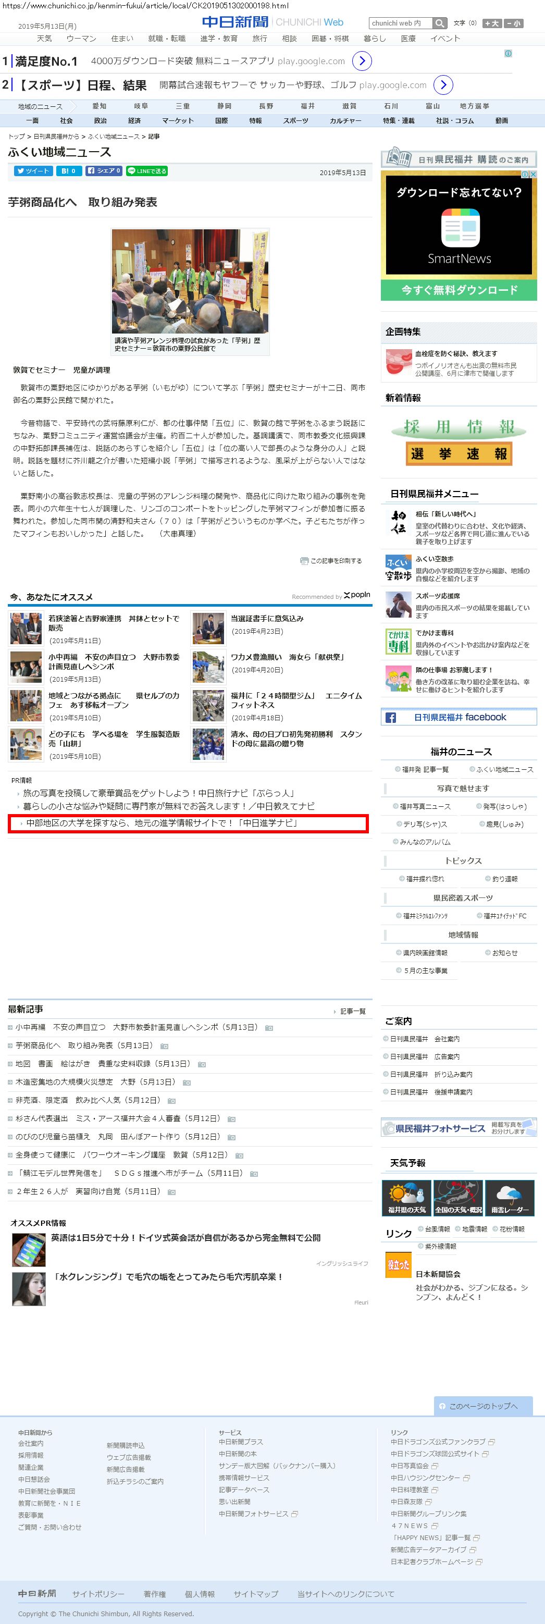Open thumbnail for 福井に24時間型ジム article
The height and width of the screenshot is (1624, 545).
(x=208, y=706)
